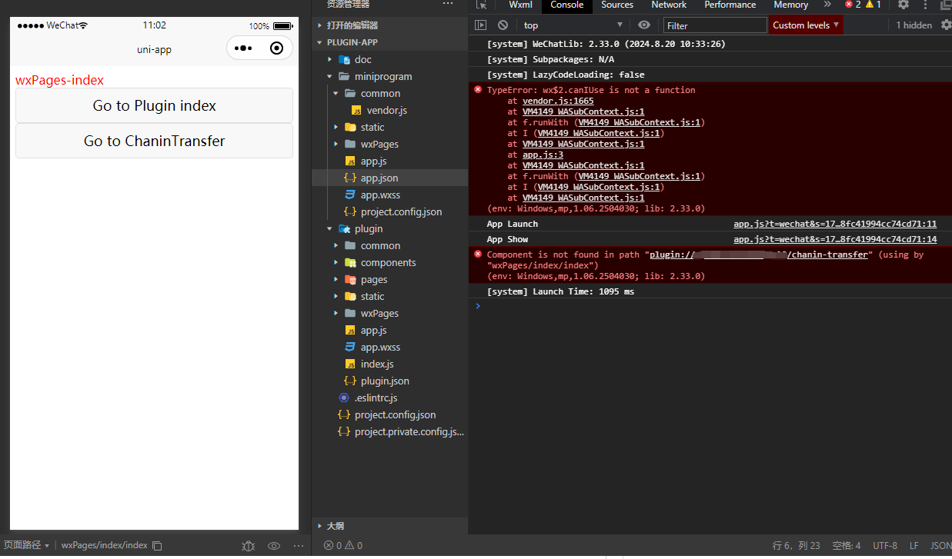Click Go to ChaninTransfer button
Image resolution: width=952 pixels, height=559 pixels.
click(x=154, y=141)
